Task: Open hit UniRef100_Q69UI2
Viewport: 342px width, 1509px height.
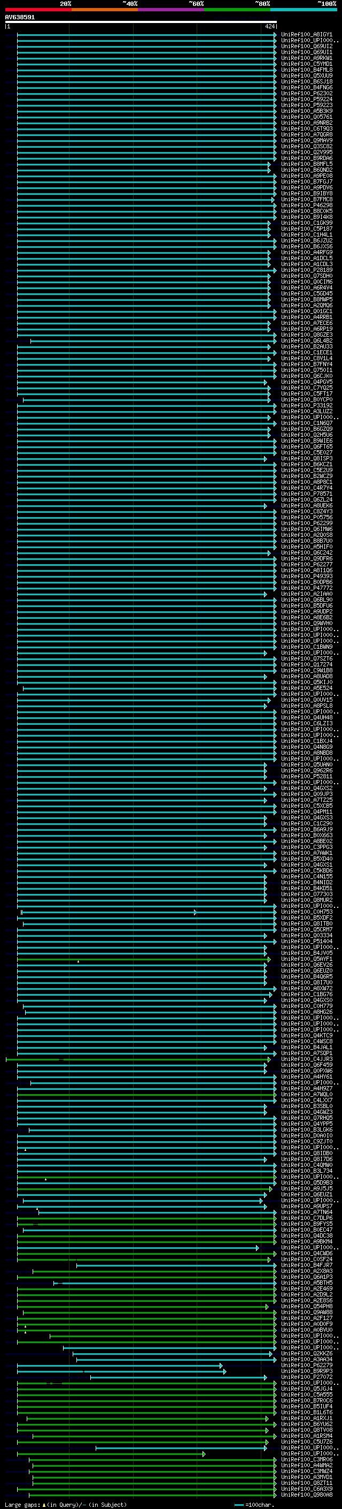Action: tap(307, 46)
